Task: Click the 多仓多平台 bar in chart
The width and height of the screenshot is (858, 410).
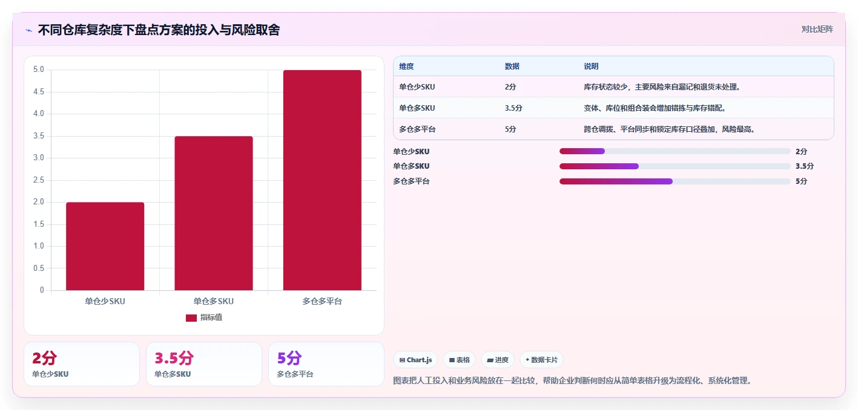Action: click(322, 180)
